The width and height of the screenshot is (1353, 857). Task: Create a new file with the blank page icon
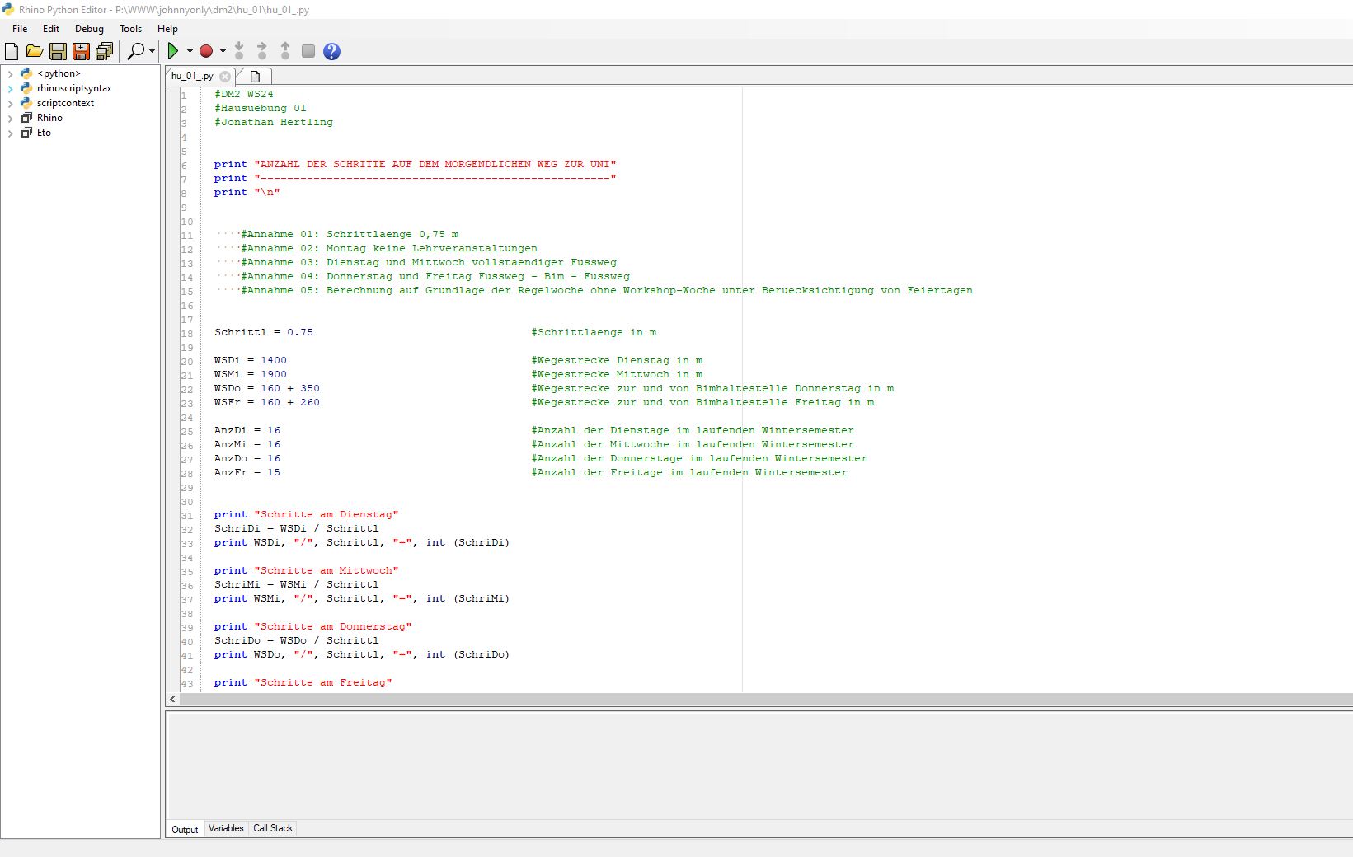click(x=11, y=50)
